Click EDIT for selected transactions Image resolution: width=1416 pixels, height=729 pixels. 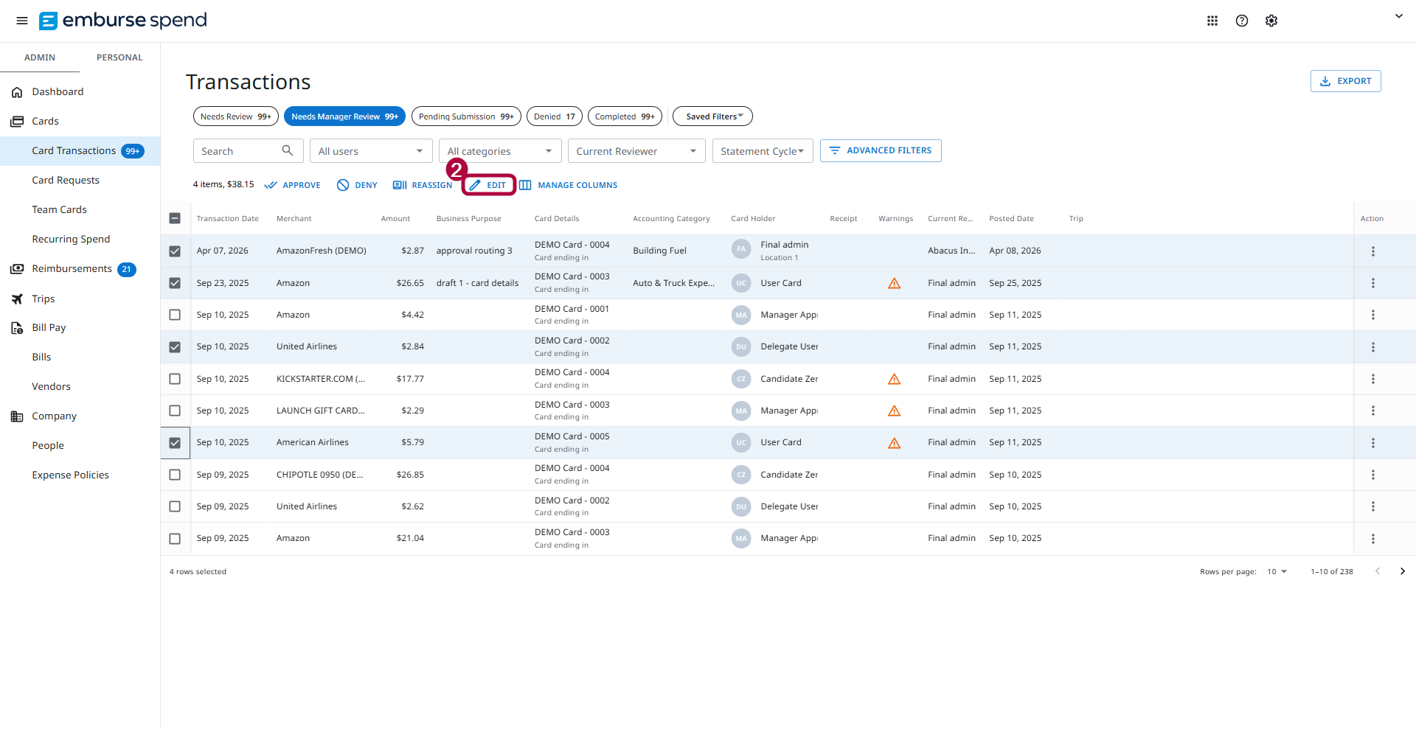tap(488, 185)
